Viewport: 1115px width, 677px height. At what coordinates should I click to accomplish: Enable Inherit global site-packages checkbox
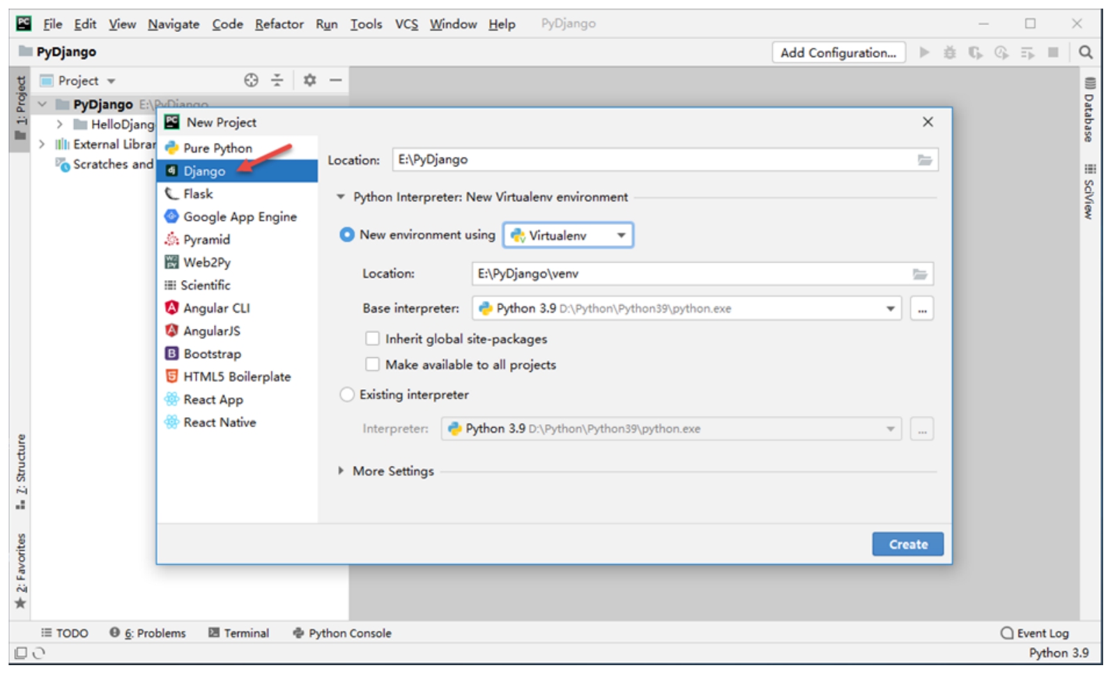(x=372, y=339)
